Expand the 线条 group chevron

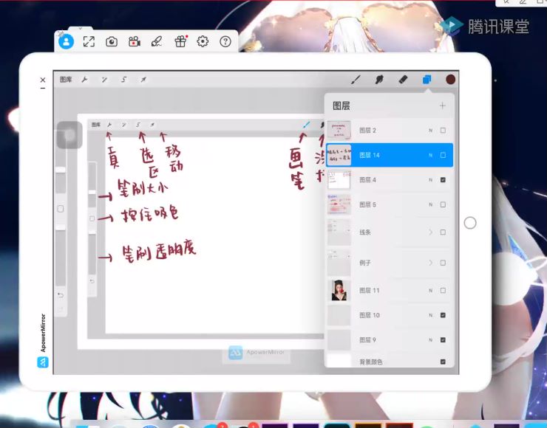coord(430,232)
